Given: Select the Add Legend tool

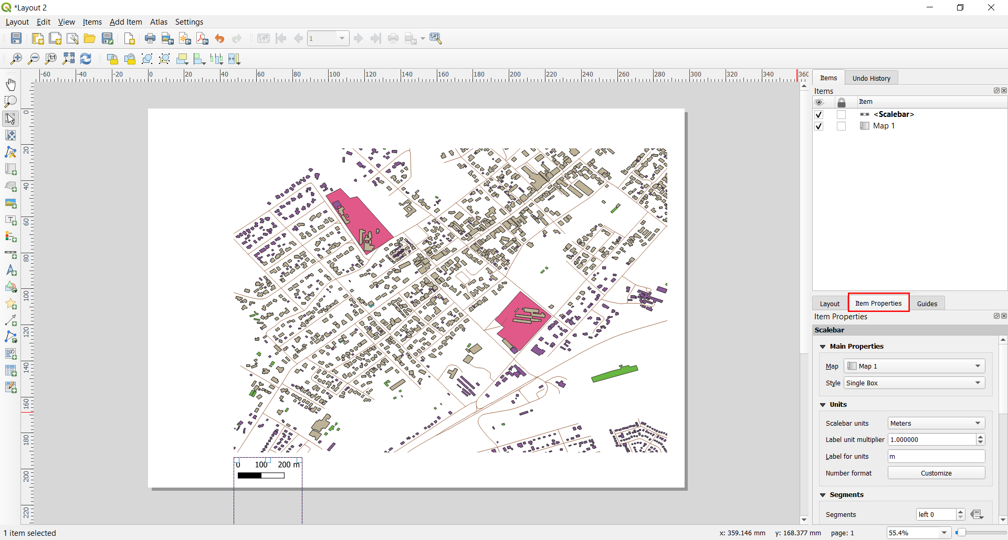Looking at the screenshot, I should coord(10,237).
